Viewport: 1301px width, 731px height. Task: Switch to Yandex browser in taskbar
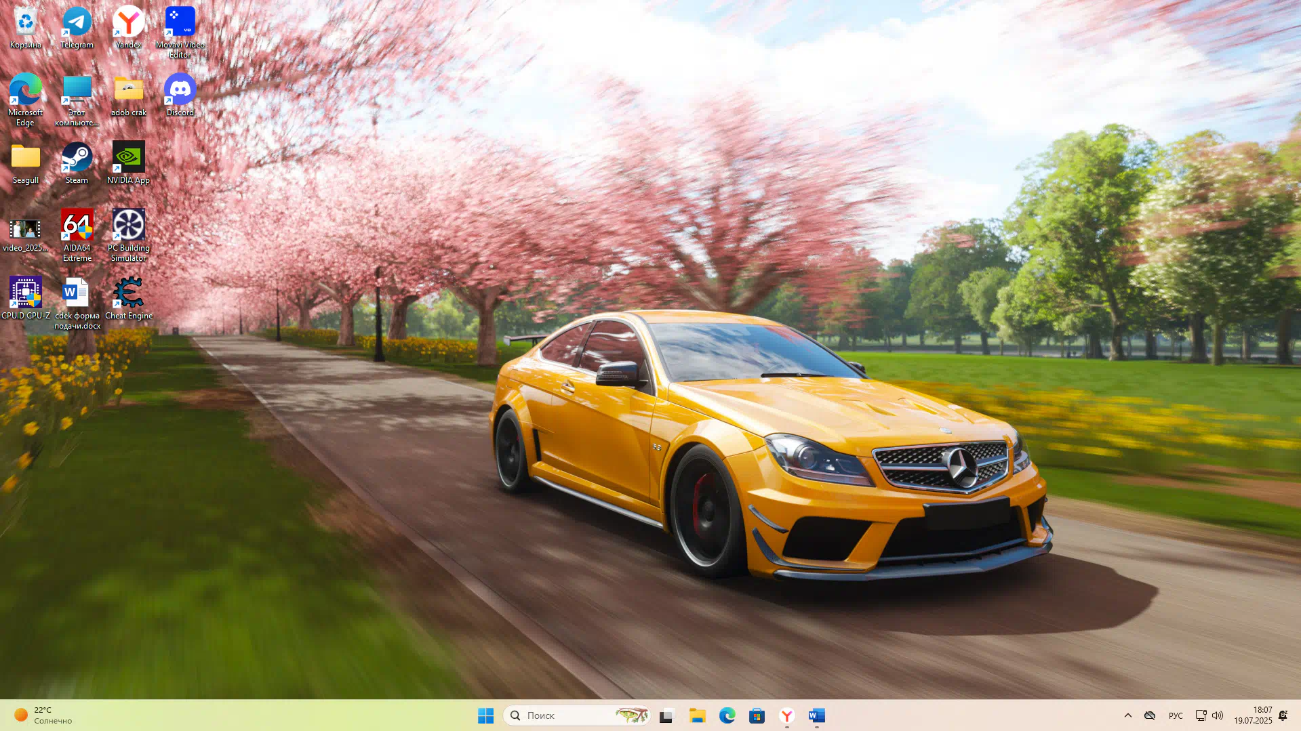(787, 715)
